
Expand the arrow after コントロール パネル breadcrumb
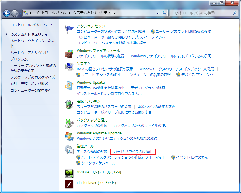[70, 13]
